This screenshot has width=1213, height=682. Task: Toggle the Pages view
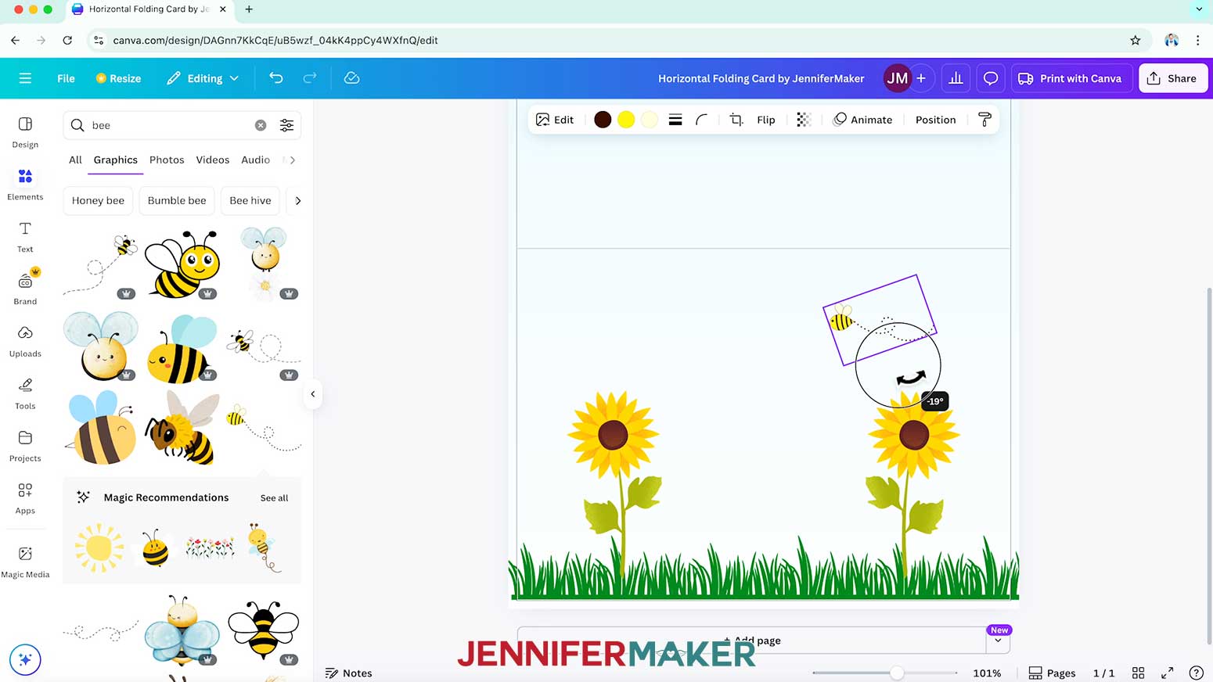1052,673
